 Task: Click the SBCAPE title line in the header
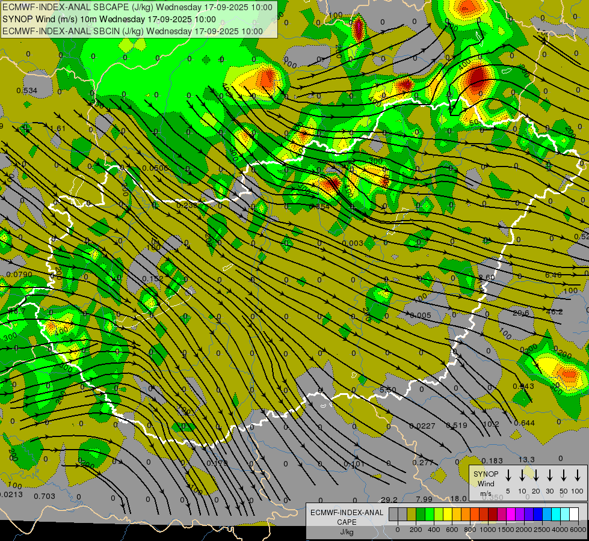coord(137,7)
